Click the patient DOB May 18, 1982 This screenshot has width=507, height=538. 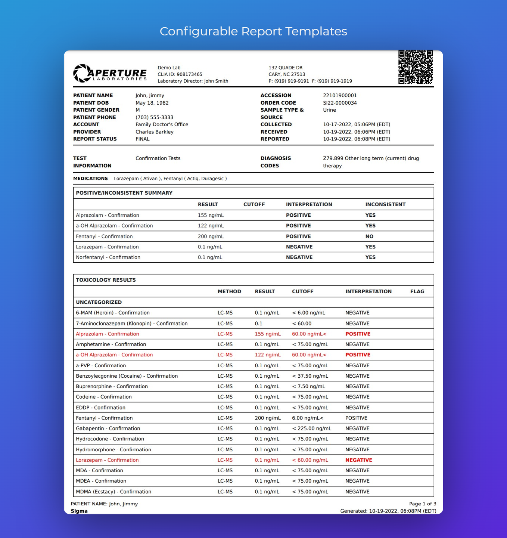pyautogui.click(x=152, y=103)
